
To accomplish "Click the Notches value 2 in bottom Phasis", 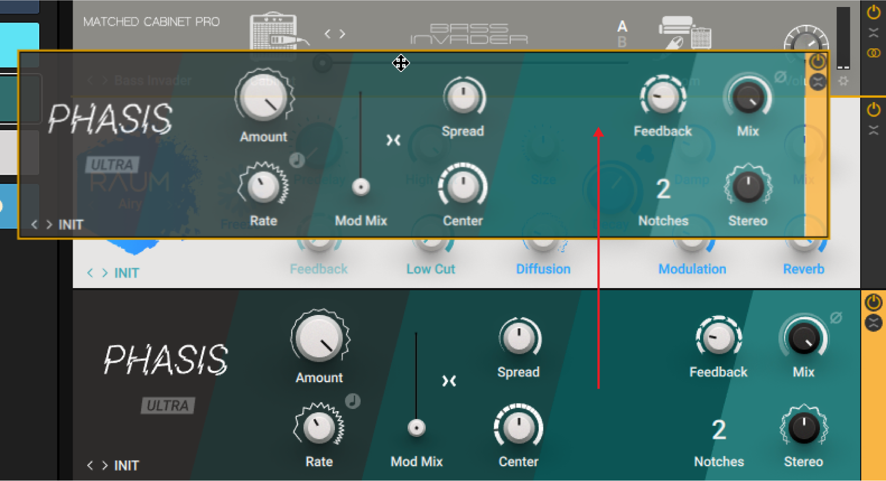I will [x=719, y=430].
